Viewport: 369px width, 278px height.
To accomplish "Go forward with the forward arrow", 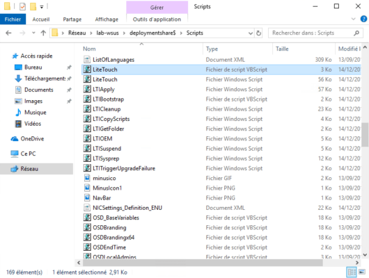I will (x=22, y=33).
